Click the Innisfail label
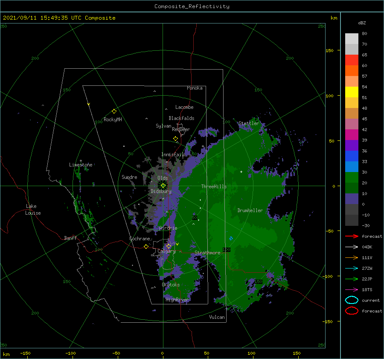 (172, 155)
